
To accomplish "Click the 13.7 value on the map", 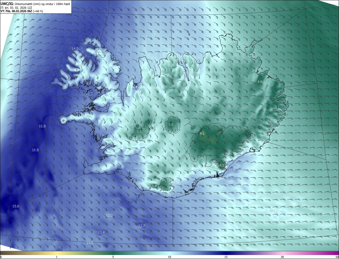I will point(142,226).
